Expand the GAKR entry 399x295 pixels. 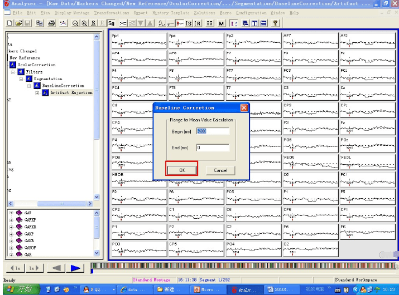point(11,240)
